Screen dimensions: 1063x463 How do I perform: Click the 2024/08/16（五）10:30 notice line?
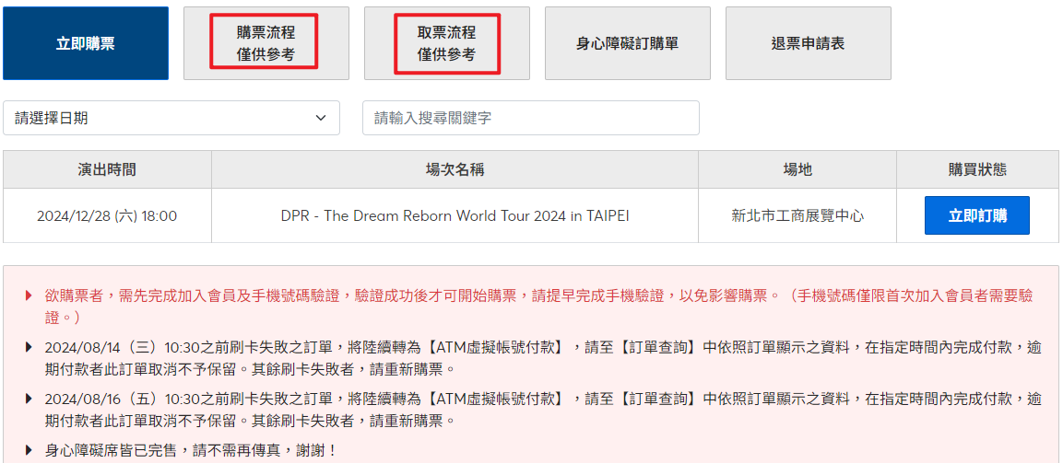click(543, 411)
